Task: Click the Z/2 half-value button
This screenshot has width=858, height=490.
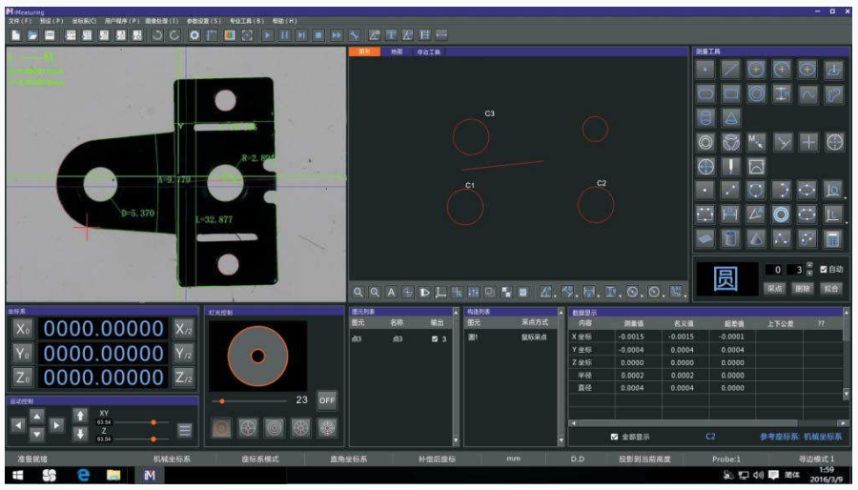Action: [x=184, y=378]
